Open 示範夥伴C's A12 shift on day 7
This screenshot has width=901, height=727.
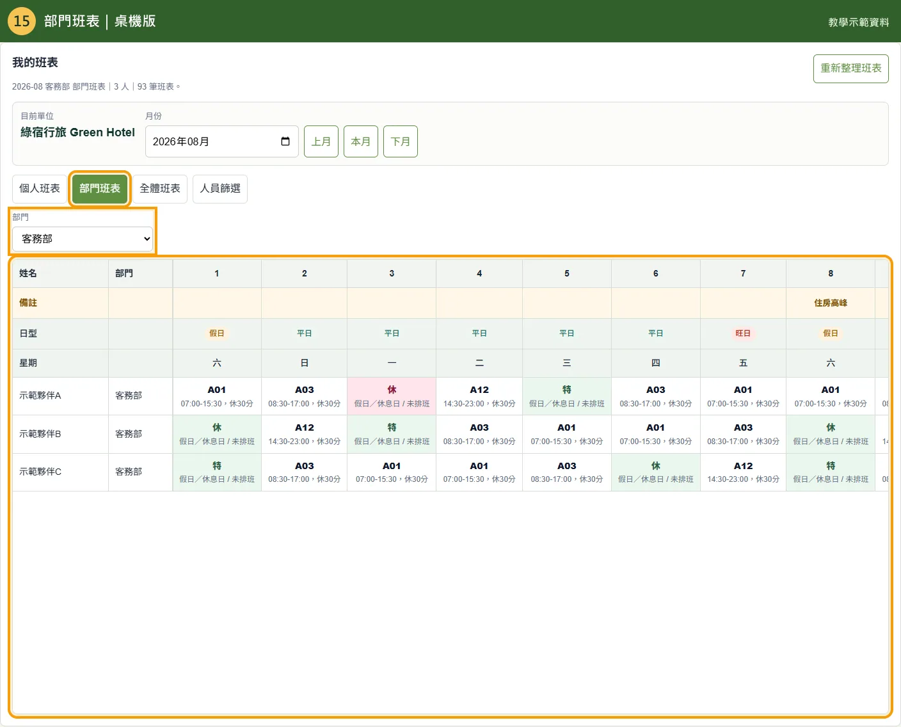[743, 472]
